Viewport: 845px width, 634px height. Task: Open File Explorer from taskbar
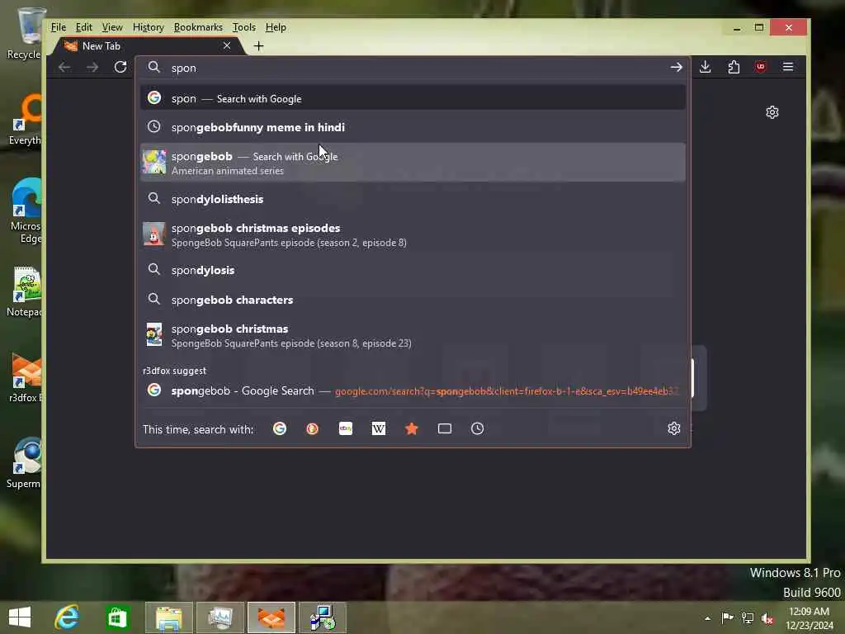pyautogui.click(x=168, y=617)
